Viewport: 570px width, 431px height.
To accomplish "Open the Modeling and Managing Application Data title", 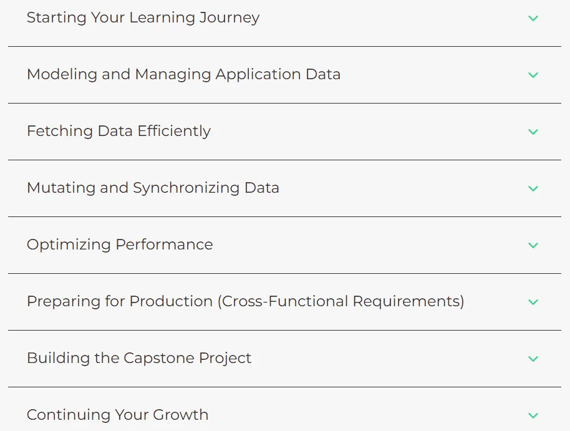I will [x=183, y=75].
